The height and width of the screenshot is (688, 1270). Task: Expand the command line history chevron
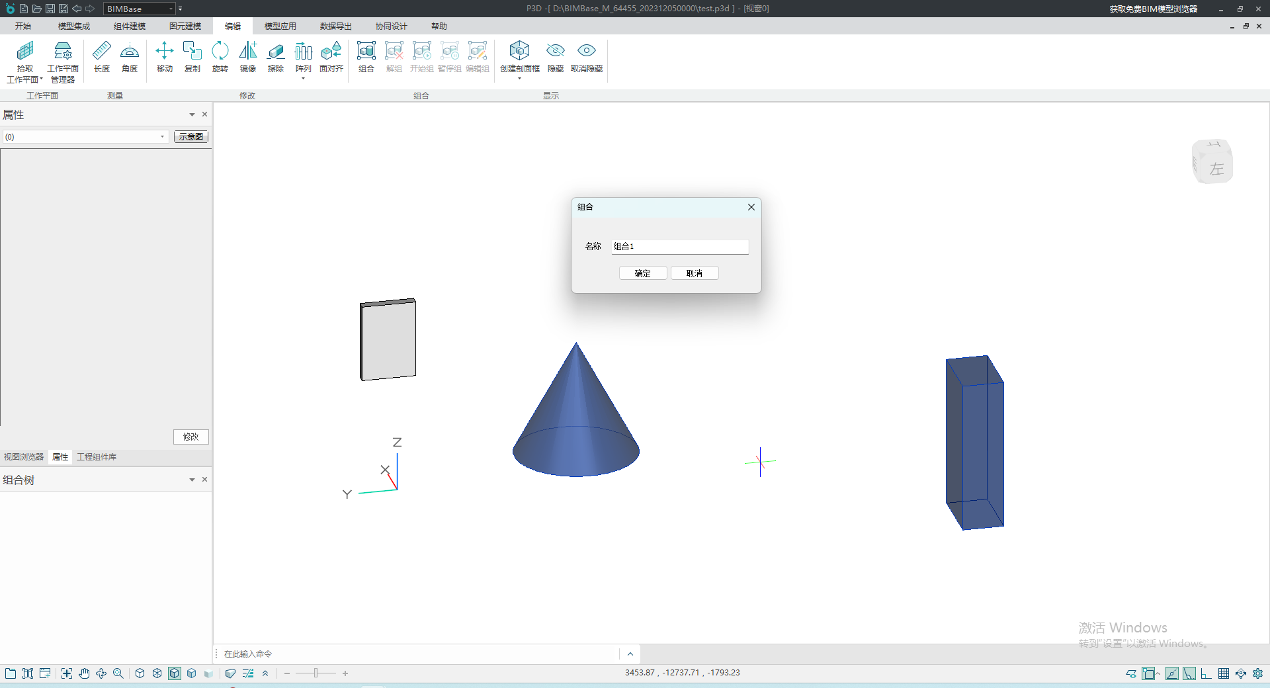pyautogui.click(x=630, y=654)
